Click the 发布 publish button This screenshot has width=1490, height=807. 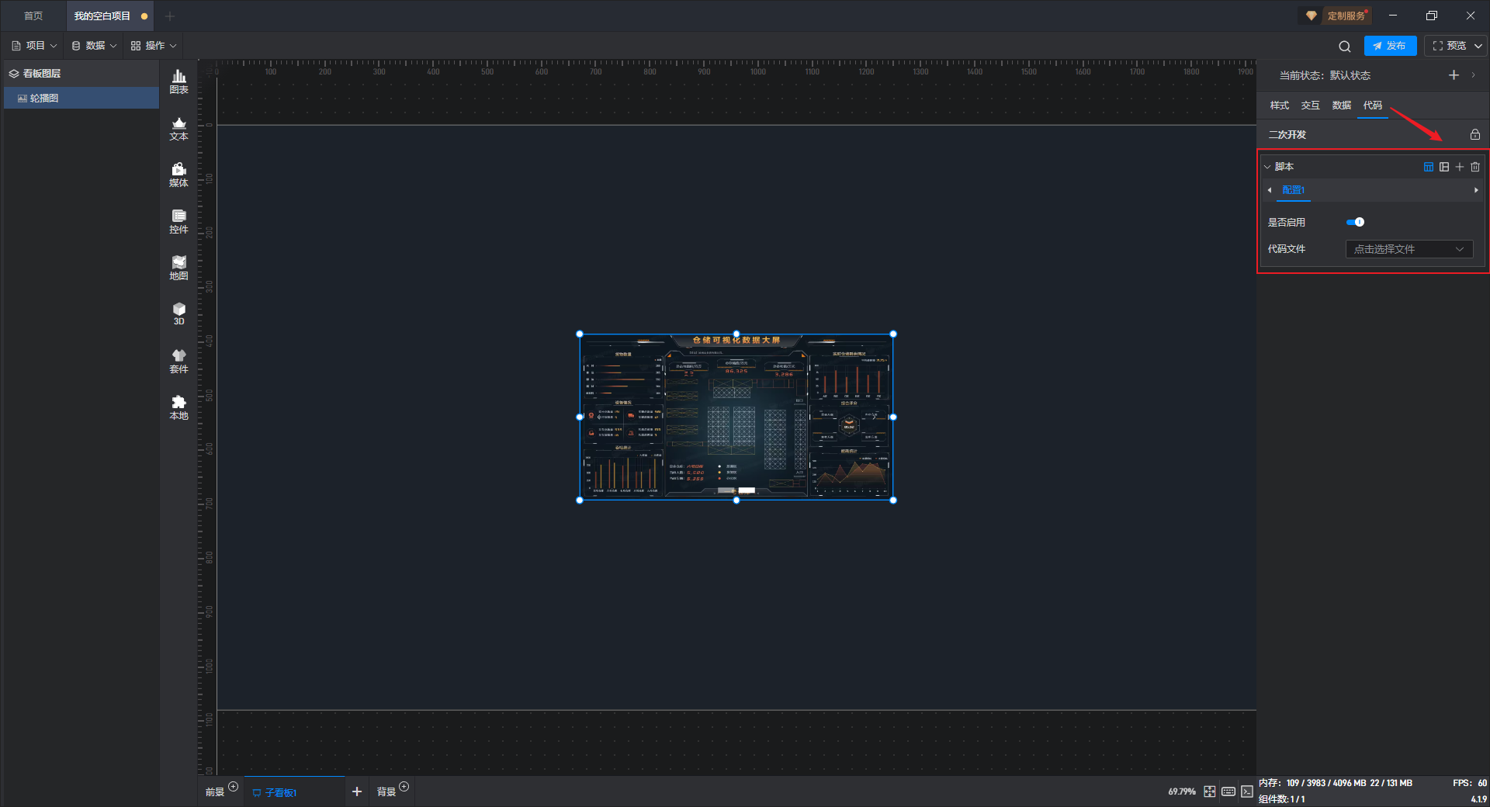point(1389,46)
